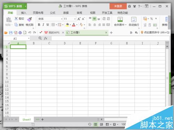Add a new document tab with plus
The width and height of the screenshot is (174, 130).
coord(111,33)
